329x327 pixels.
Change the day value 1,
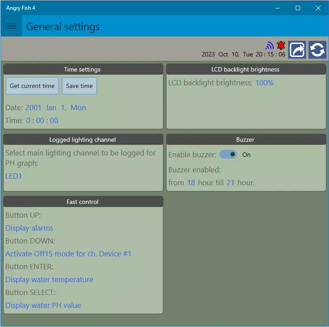63,108
